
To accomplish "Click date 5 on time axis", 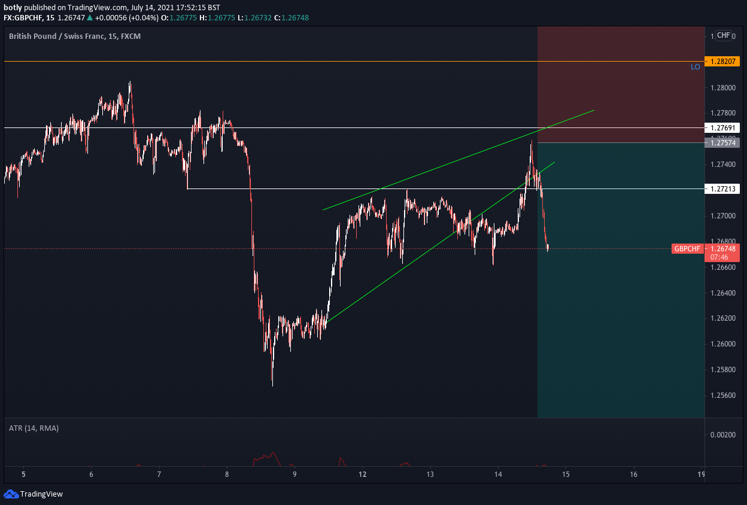I will (23, 474).
